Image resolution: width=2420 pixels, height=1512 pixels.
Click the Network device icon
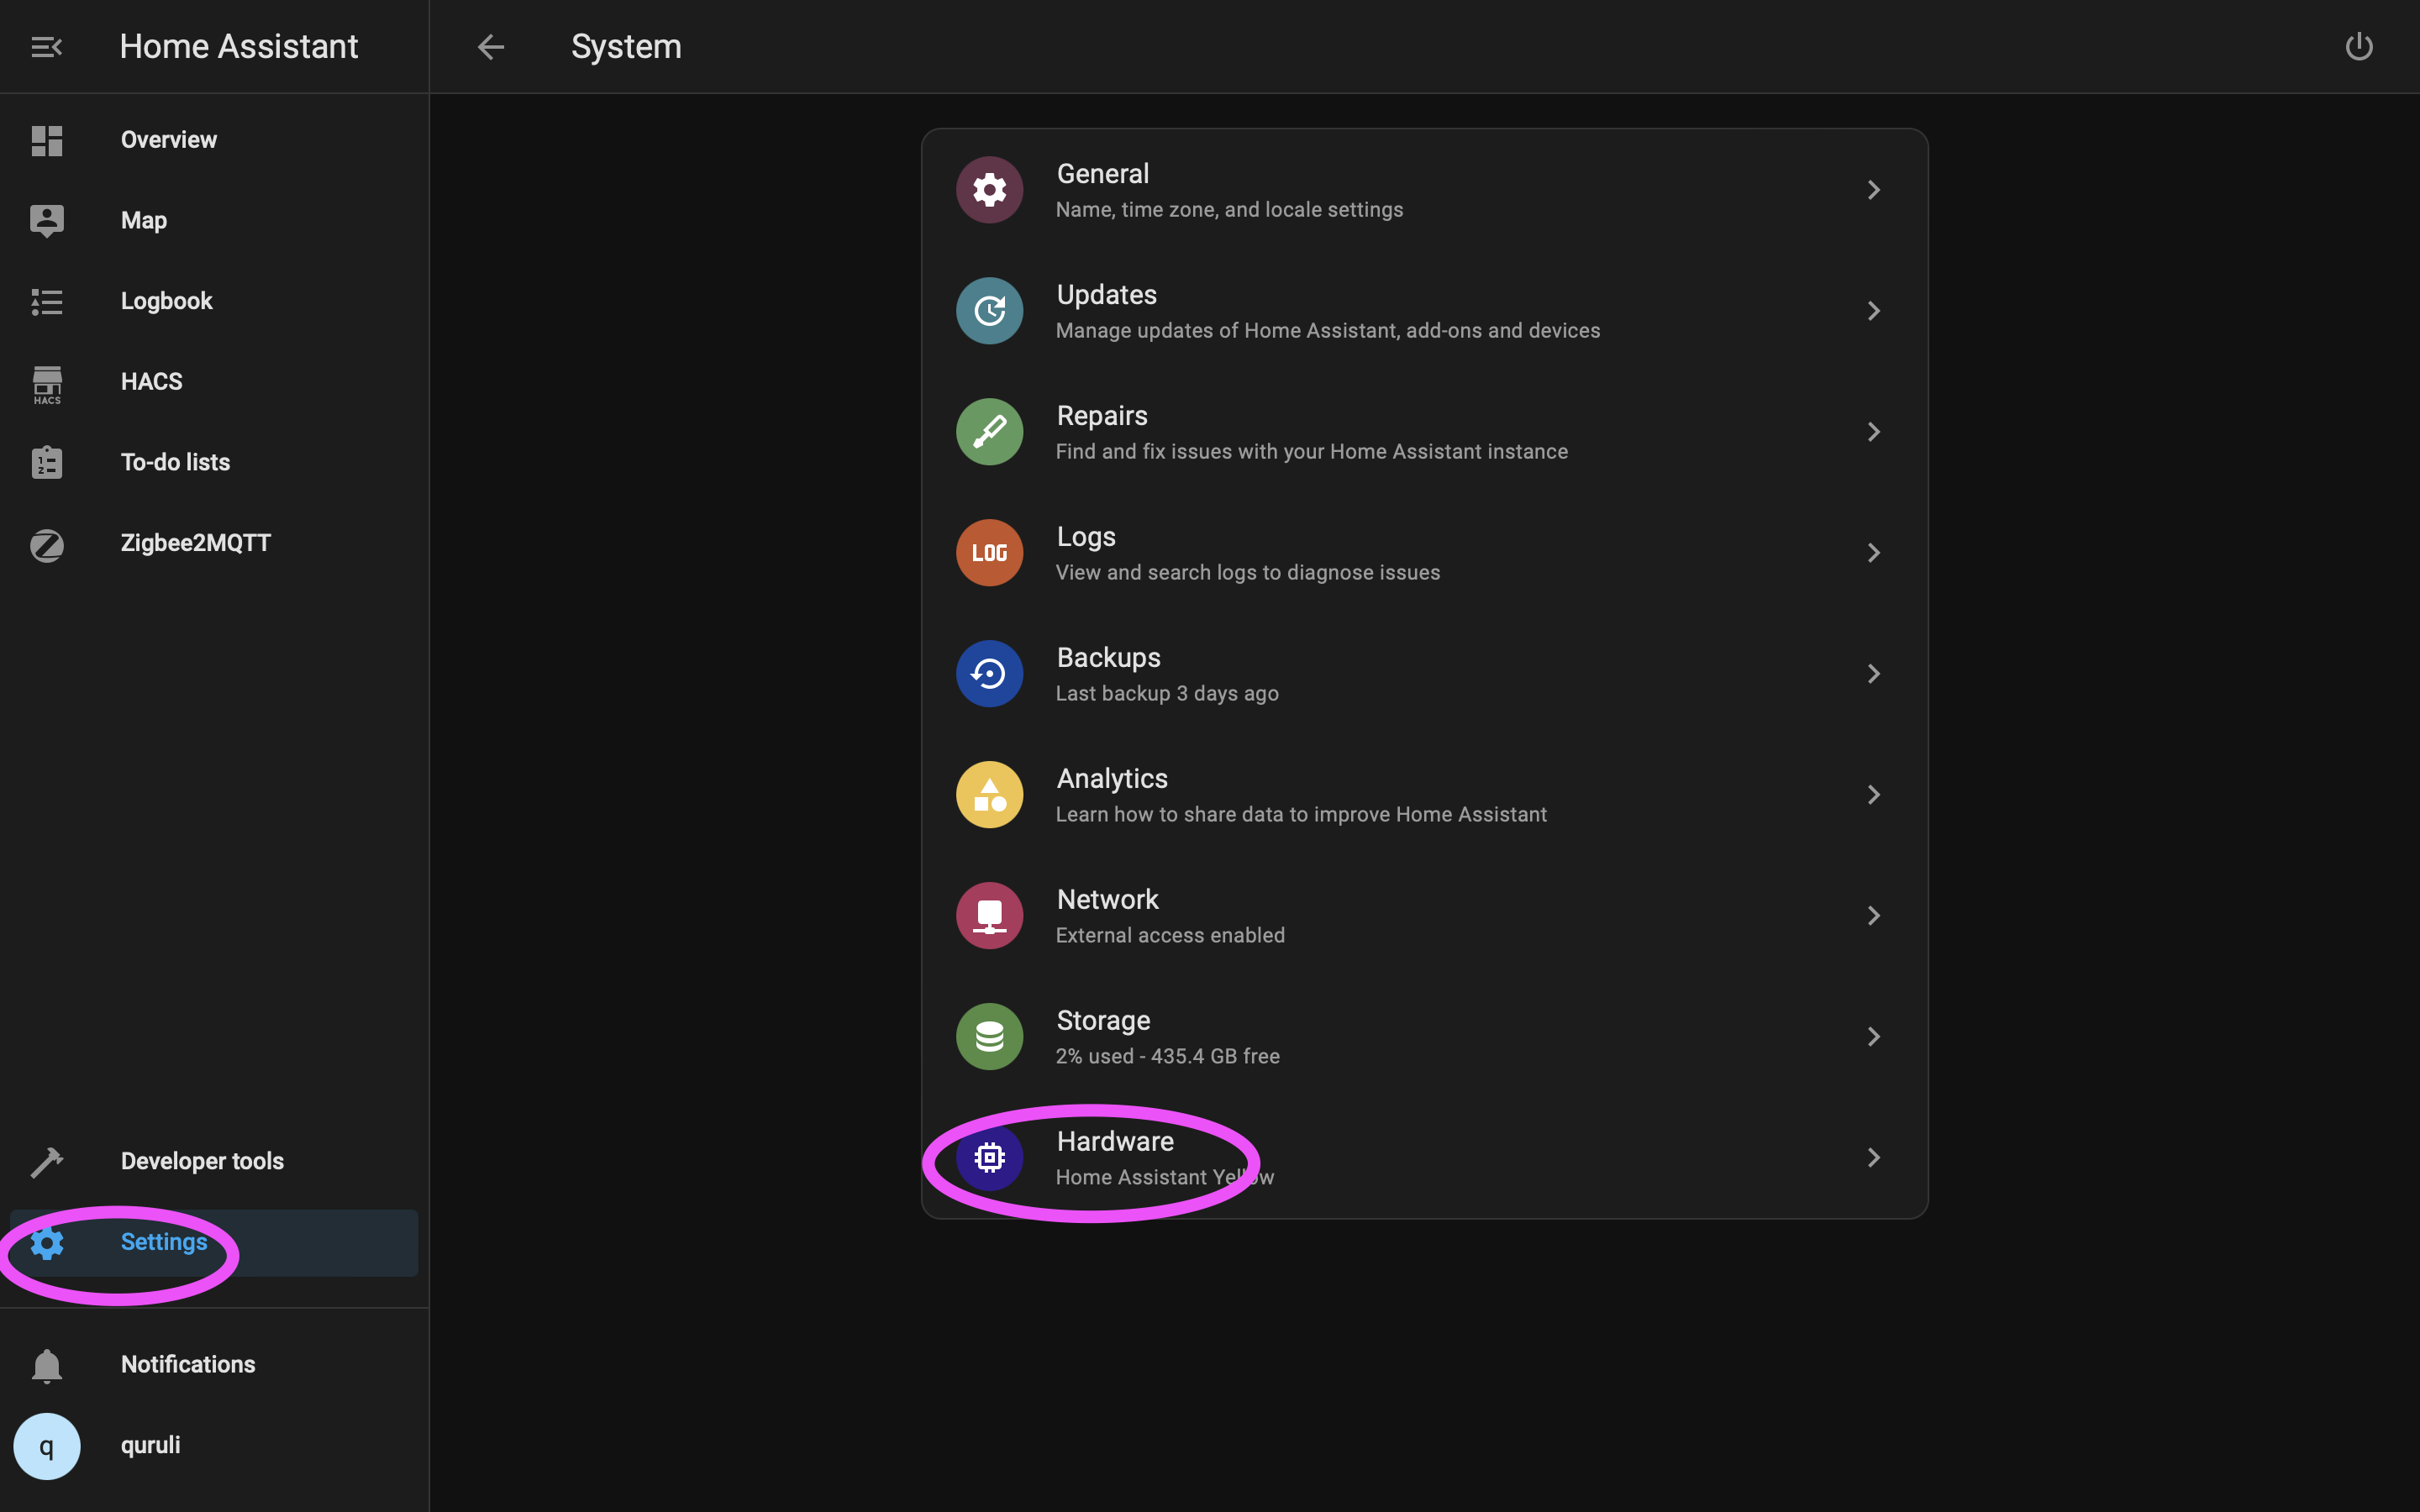[x=990, y=916]
